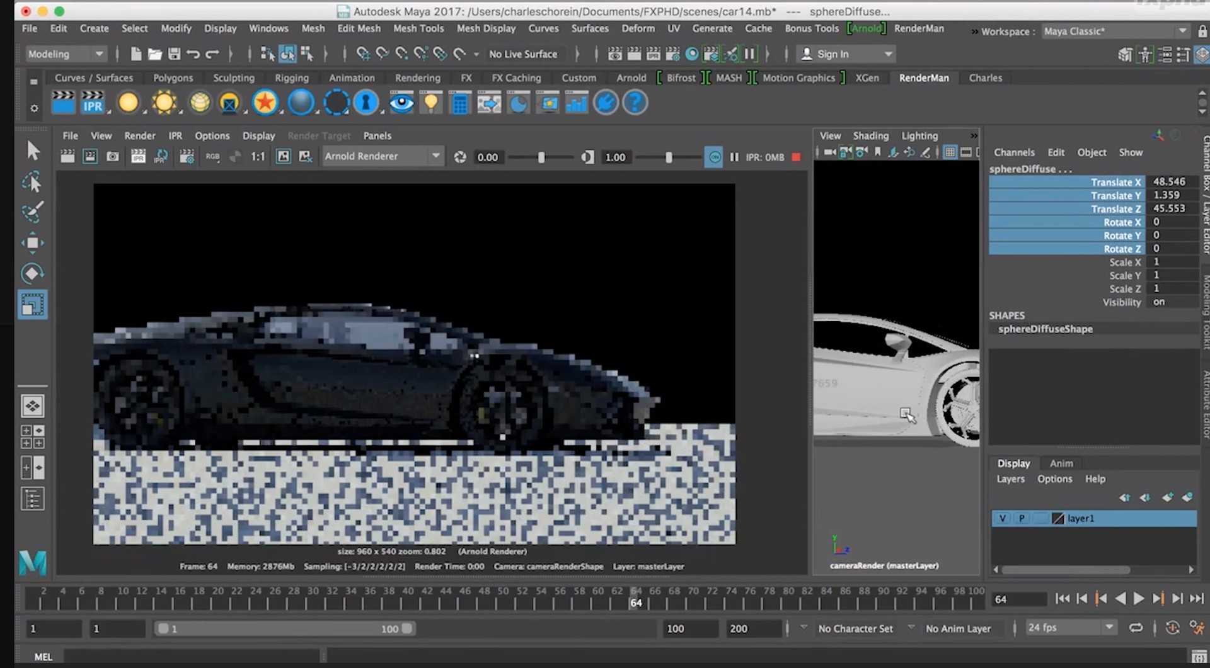Click the spiky sun light shelf icon
1210x668 pixels.
pos(164,103)
